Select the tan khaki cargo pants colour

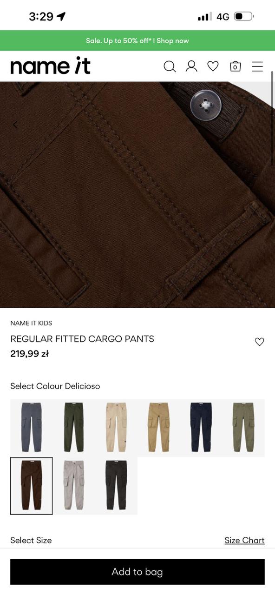coord(158,428)
